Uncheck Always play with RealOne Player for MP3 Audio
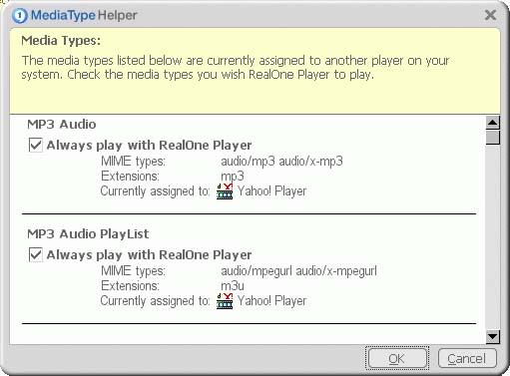Viewport: 510px width, 376px height. tap(36, 146)
